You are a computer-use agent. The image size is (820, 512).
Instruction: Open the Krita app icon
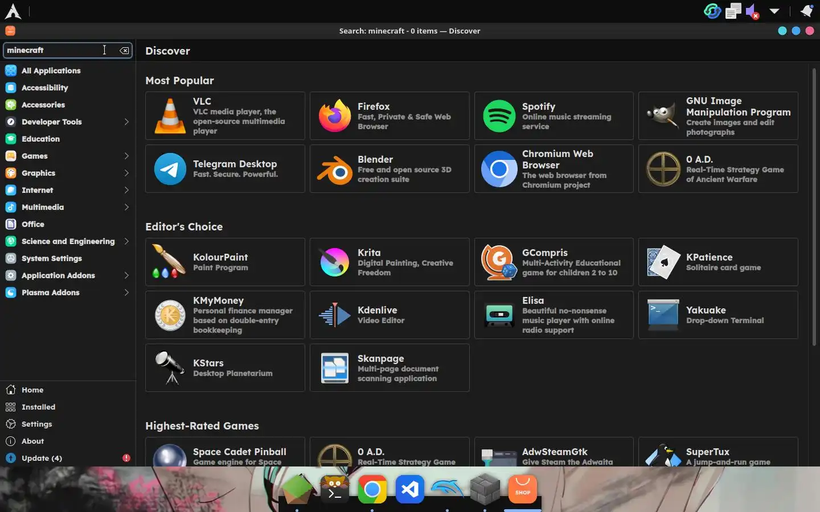[x=335, y=262]
